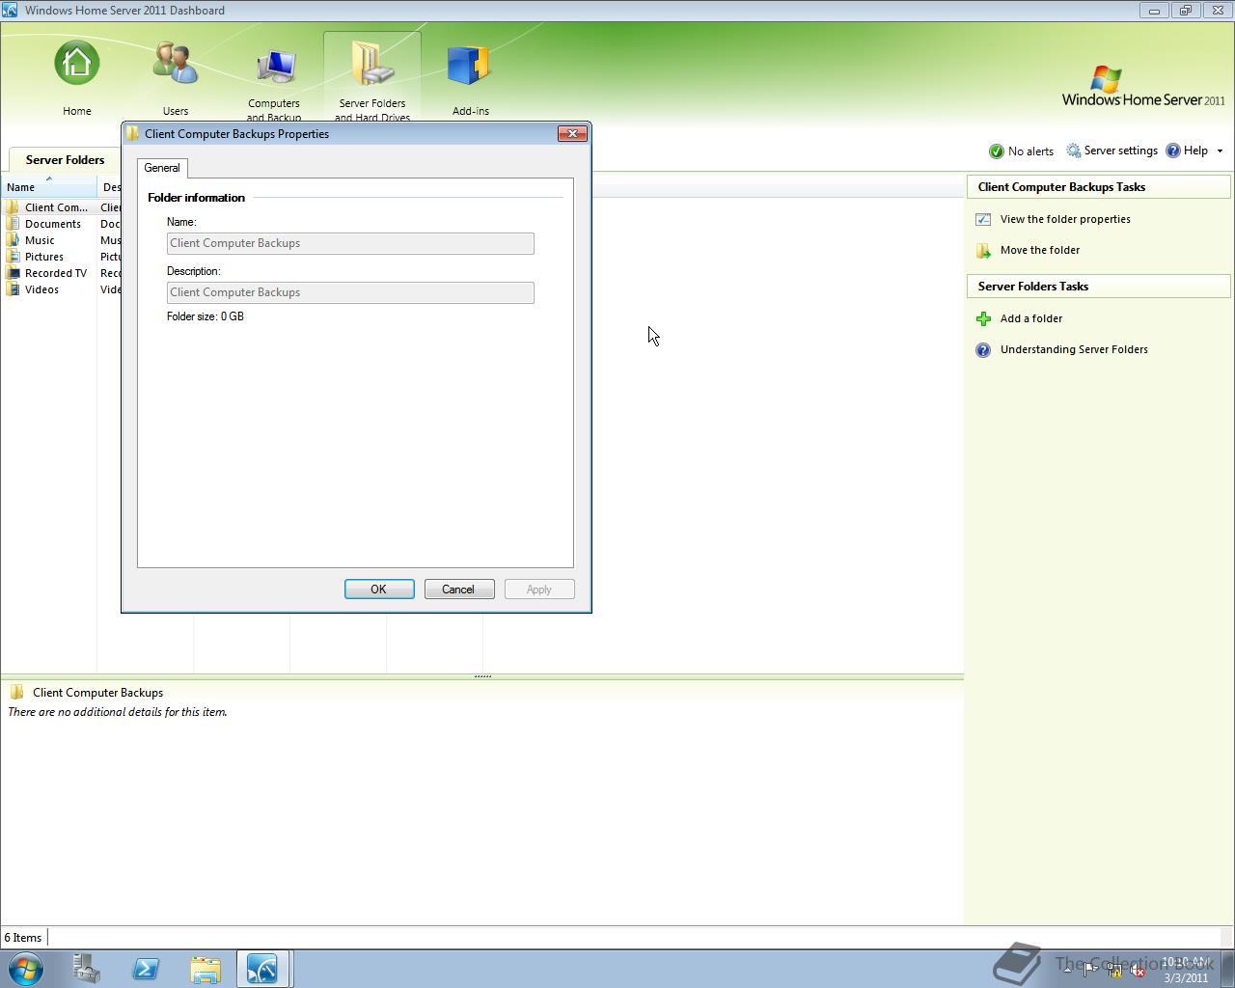Switch to the Server Folders tab
Image resolution: width=1235 pixels, height=988 pixels.
pyautogui.click(x=65, y=160)
